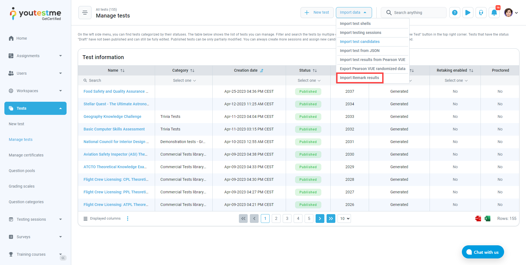The height and width of the screenshot is (265, 526).
Task: Select Import Remark results menu item
Action: pyautogui.click(x=359, y=78)
